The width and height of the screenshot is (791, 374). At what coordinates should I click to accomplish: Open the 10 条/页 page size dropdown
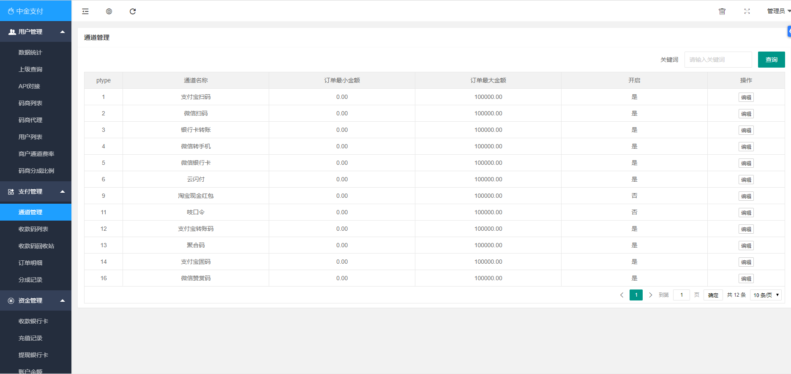click(x=766, y=295)
